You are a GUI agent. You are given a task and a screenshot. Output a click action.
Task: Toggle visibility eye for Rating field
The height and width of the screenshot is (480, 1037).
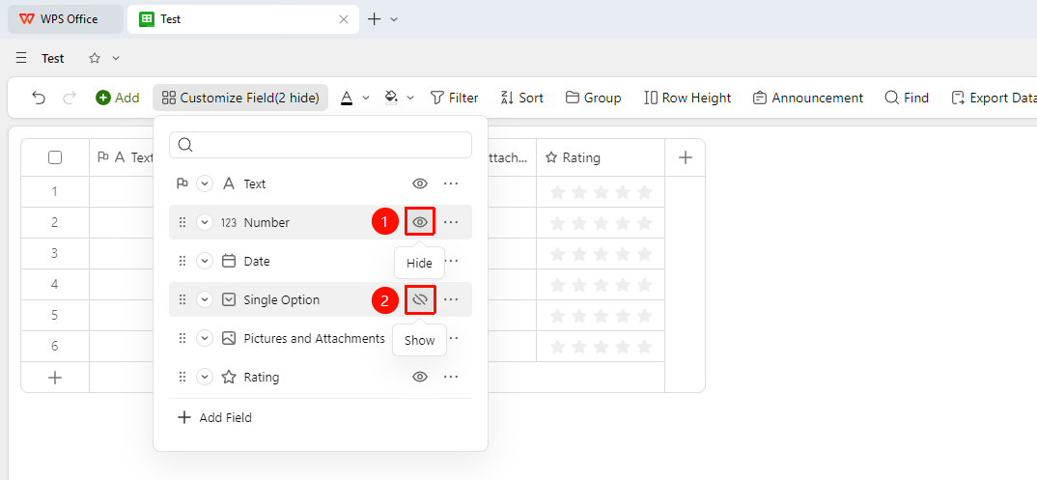[420, 377]
